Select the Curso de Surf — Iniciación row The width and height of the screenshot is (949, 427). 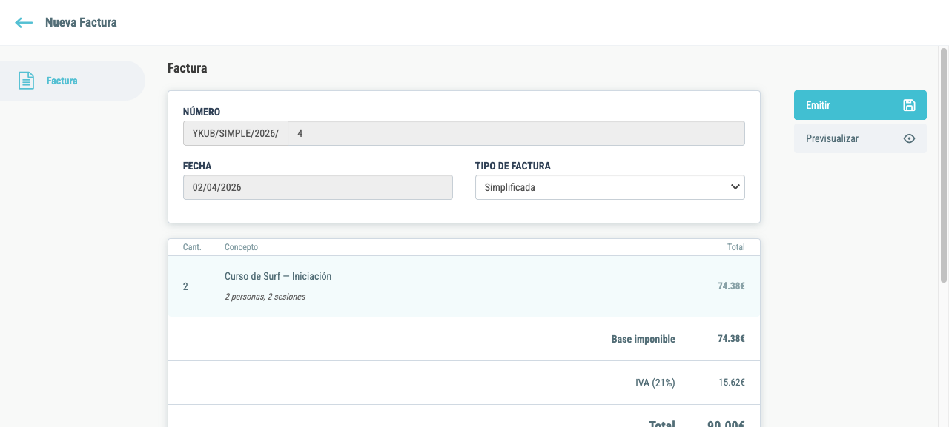click(x=464, y=286)
